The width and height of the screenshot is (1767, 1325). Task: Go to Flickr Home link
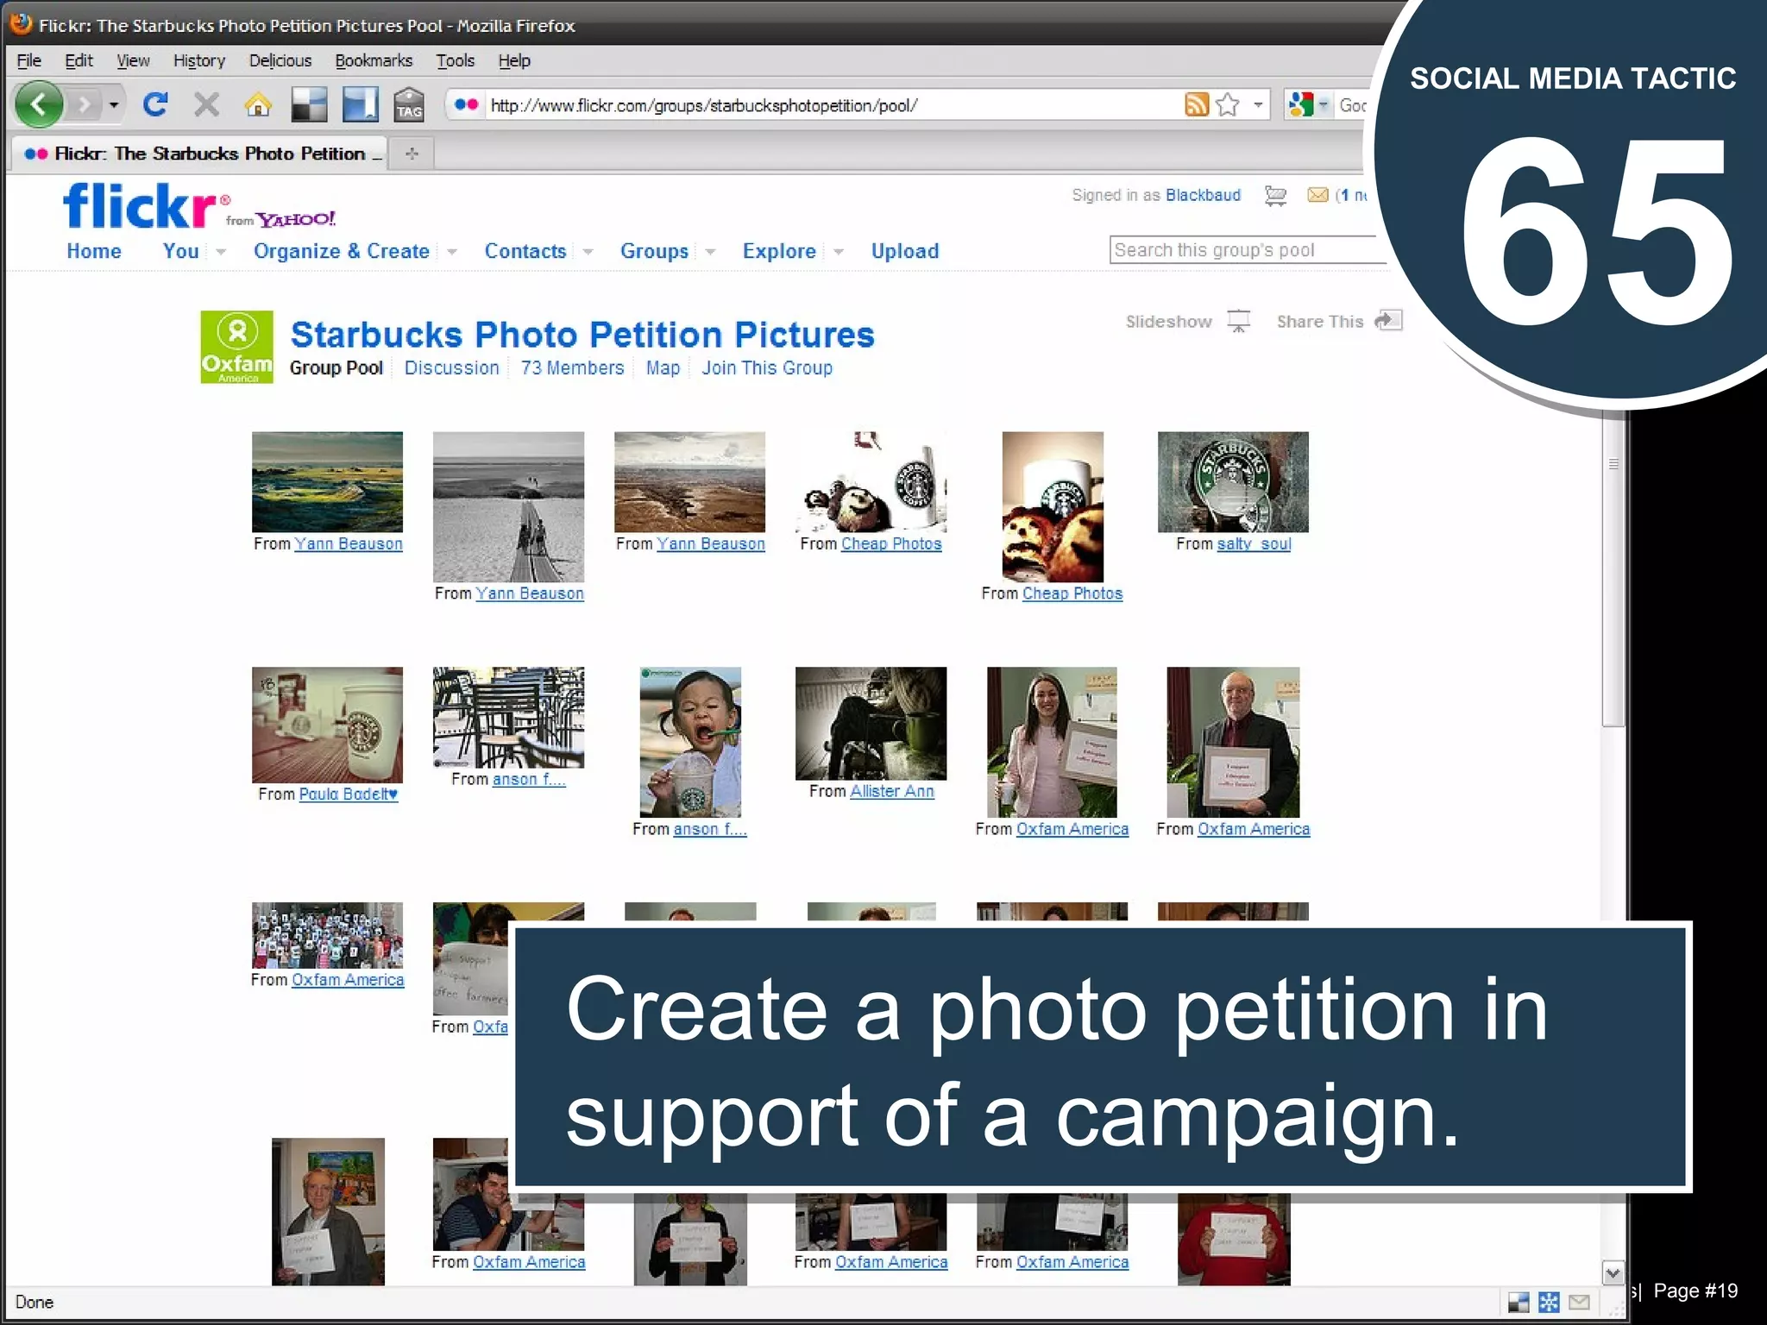pos(94,251)
